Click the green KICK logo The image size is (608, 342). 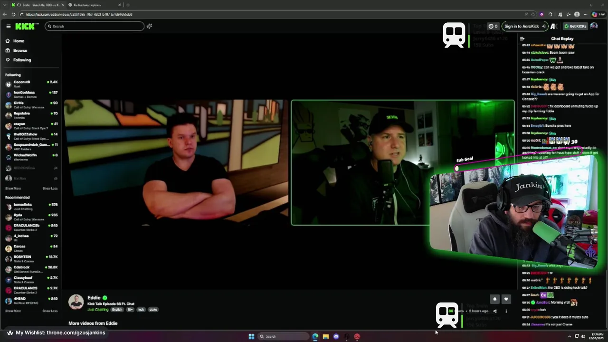tap(25, 26)
